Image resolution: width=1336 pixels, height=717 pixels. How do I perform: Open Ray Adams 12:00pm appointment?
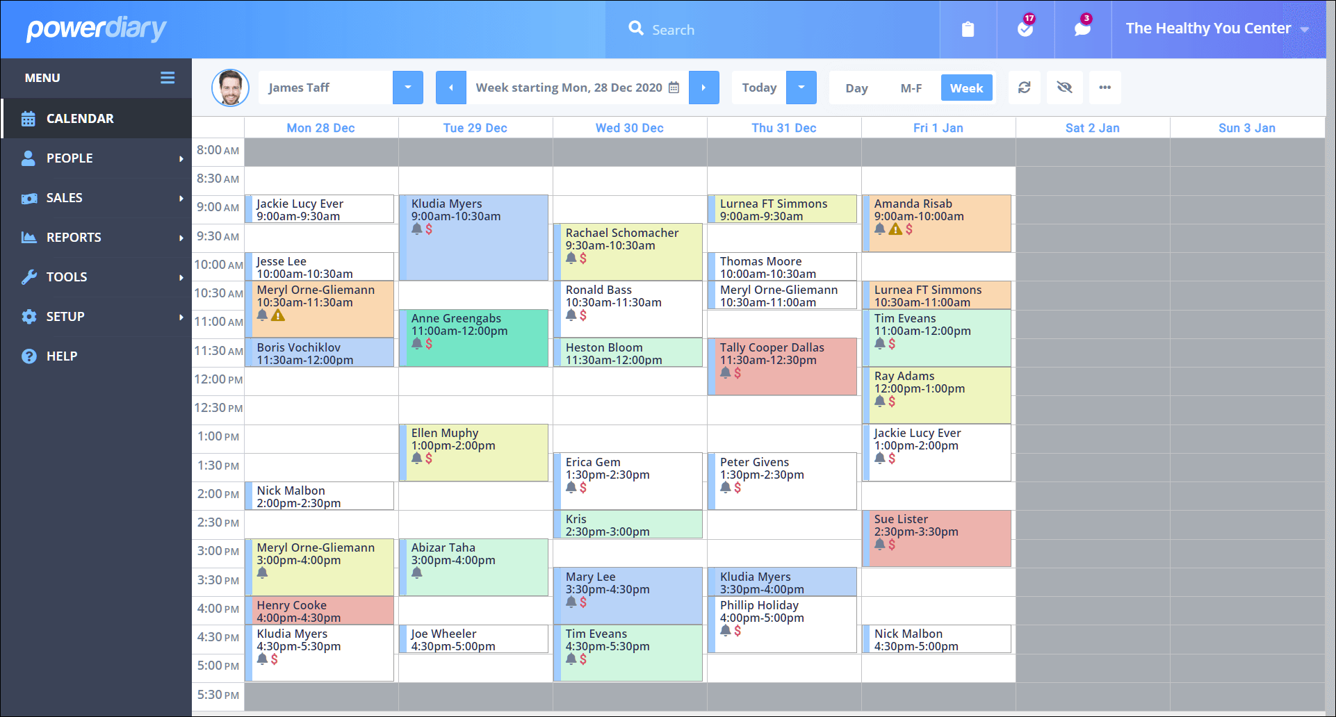point(937,395)
